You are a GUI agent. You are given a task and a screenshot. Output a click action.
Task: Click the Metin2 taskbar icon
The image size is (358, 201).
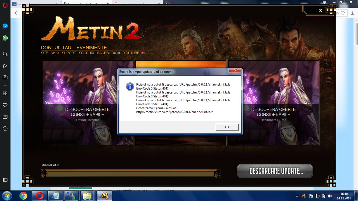[x=105, y=196]
